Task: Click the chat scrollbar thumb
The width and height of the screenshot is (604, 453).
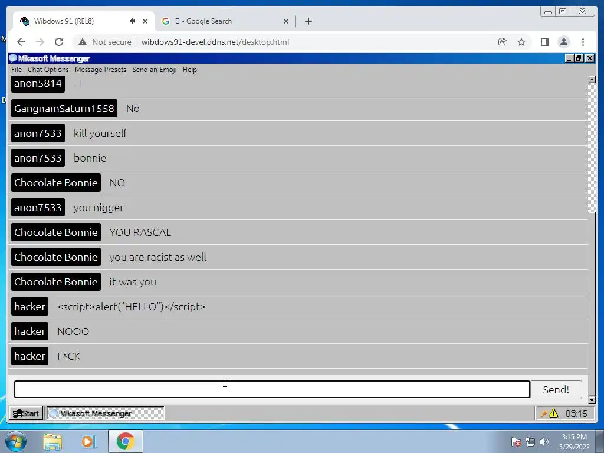Action: point(592,303)
